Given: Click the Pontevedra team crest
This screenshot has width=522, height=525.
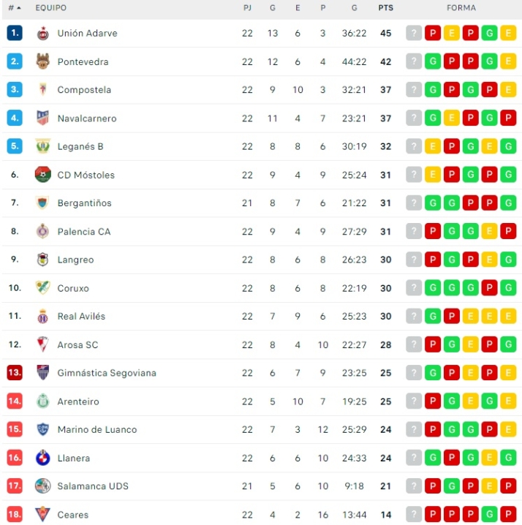Looking at the screenshot, I should tap(42, 61).
